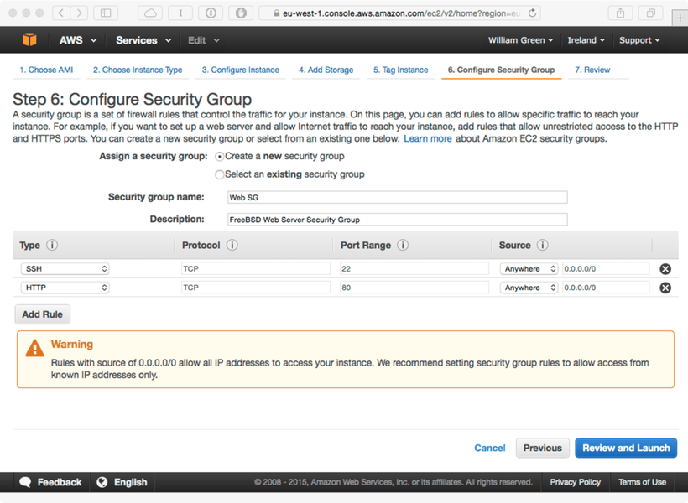Reload the page with the refresh icon
The image size is (688, 503).
[532, 13]
